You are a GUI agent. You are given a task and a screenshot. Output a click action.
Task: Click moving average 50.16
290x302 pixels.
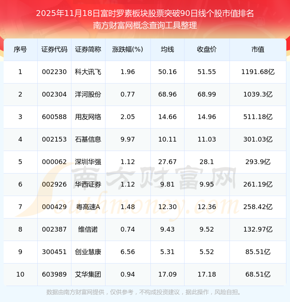click(167, 72)
